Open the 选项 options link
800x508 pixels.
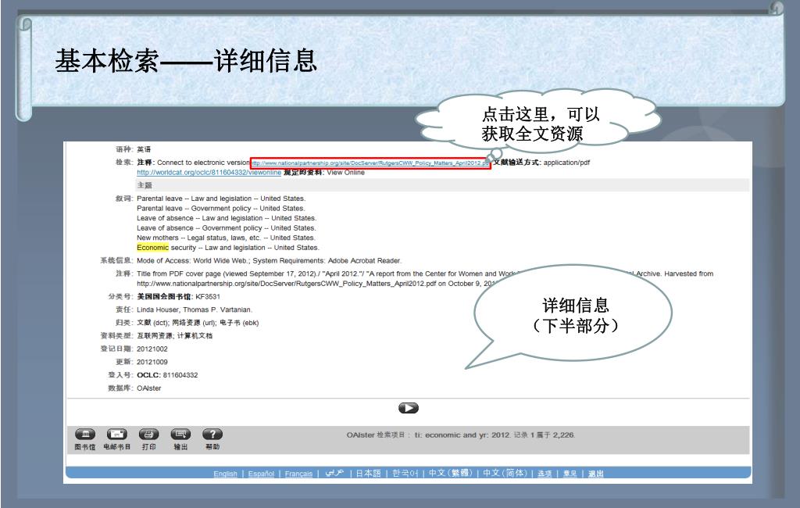545,474
